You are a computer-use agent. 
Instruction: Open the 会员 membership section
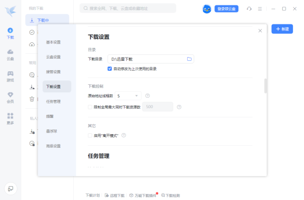(10, 97)
